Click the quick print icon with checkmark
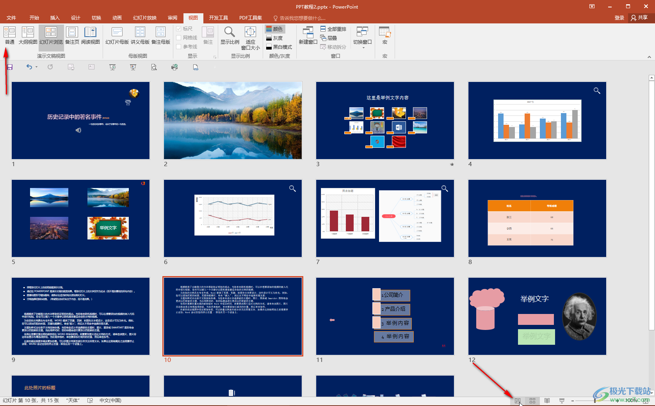The height and width of the screenshot is (406, 655). (174, 67)
